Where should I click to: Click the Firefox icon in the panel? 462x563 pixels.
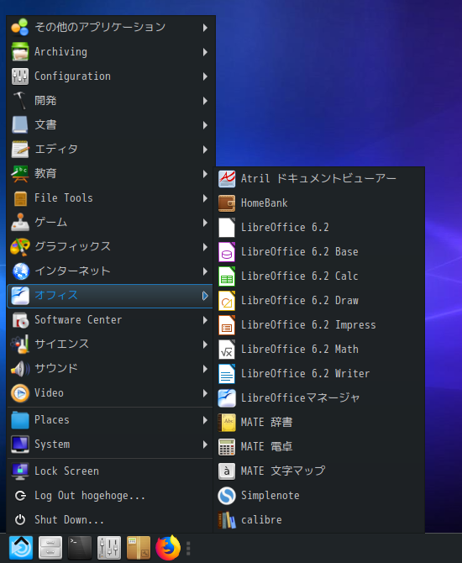coord(168,548)
